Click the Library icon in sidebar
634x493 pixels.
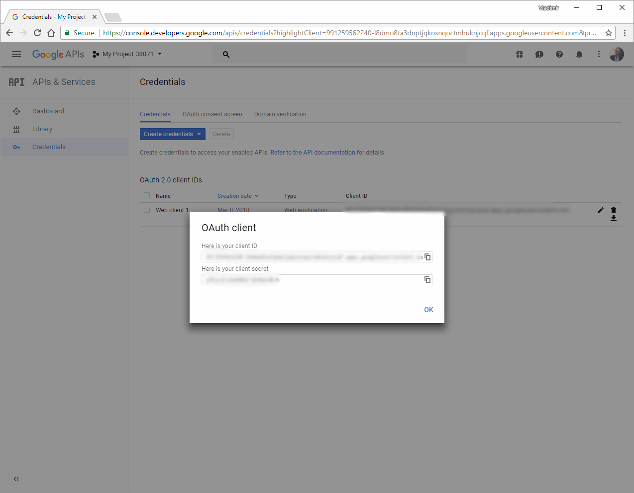pyautogui.click(x=16, y=129)
